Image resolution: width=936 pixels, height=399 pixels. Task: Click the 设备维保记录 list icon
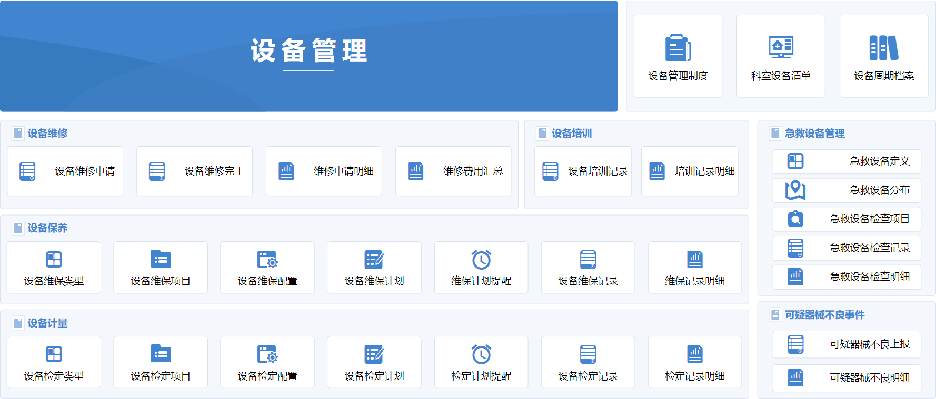point(588,260)
